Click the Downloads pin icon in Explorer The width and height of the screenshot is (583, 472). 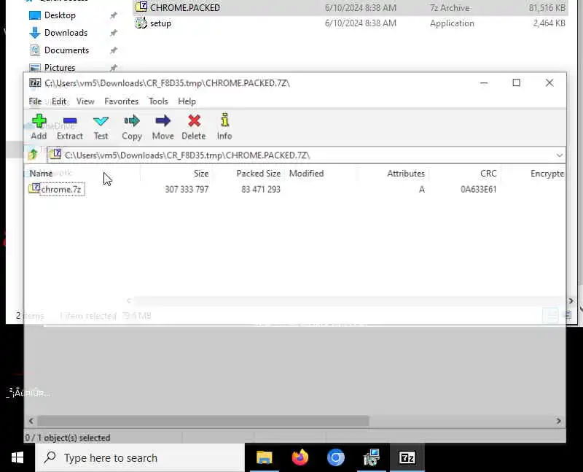click(x=114, y=33)
